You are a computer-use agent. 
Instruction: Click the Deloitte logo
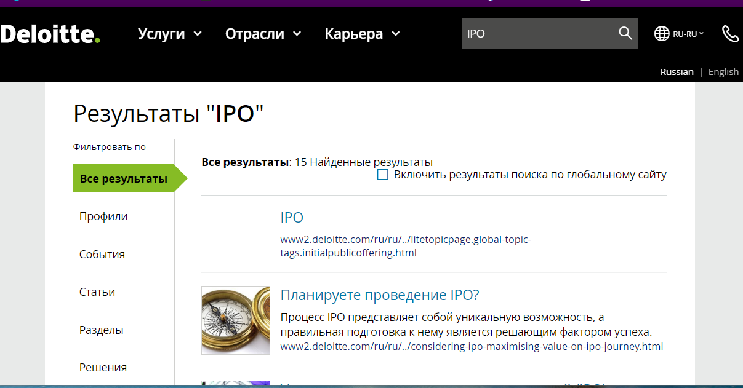[49, 34]
